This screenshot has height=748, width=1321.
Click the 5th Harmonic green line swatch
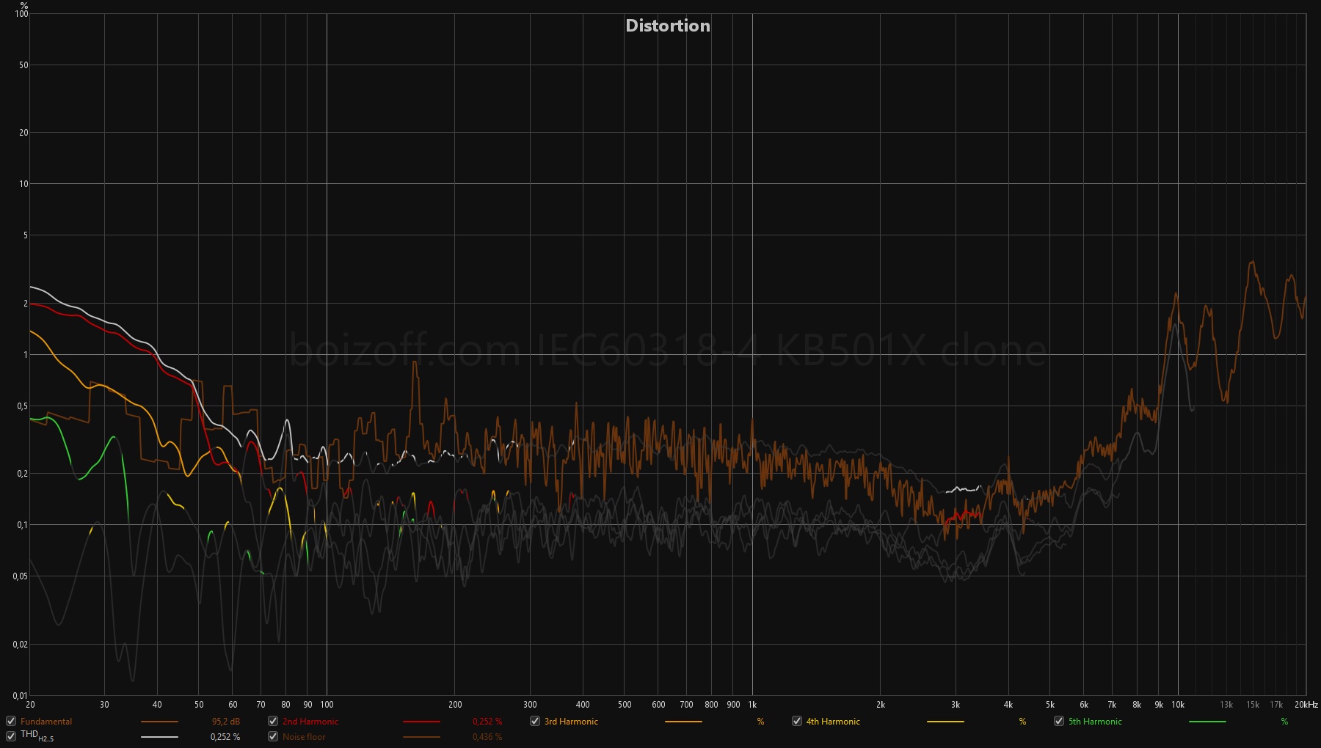click(x=1207, y=722)
